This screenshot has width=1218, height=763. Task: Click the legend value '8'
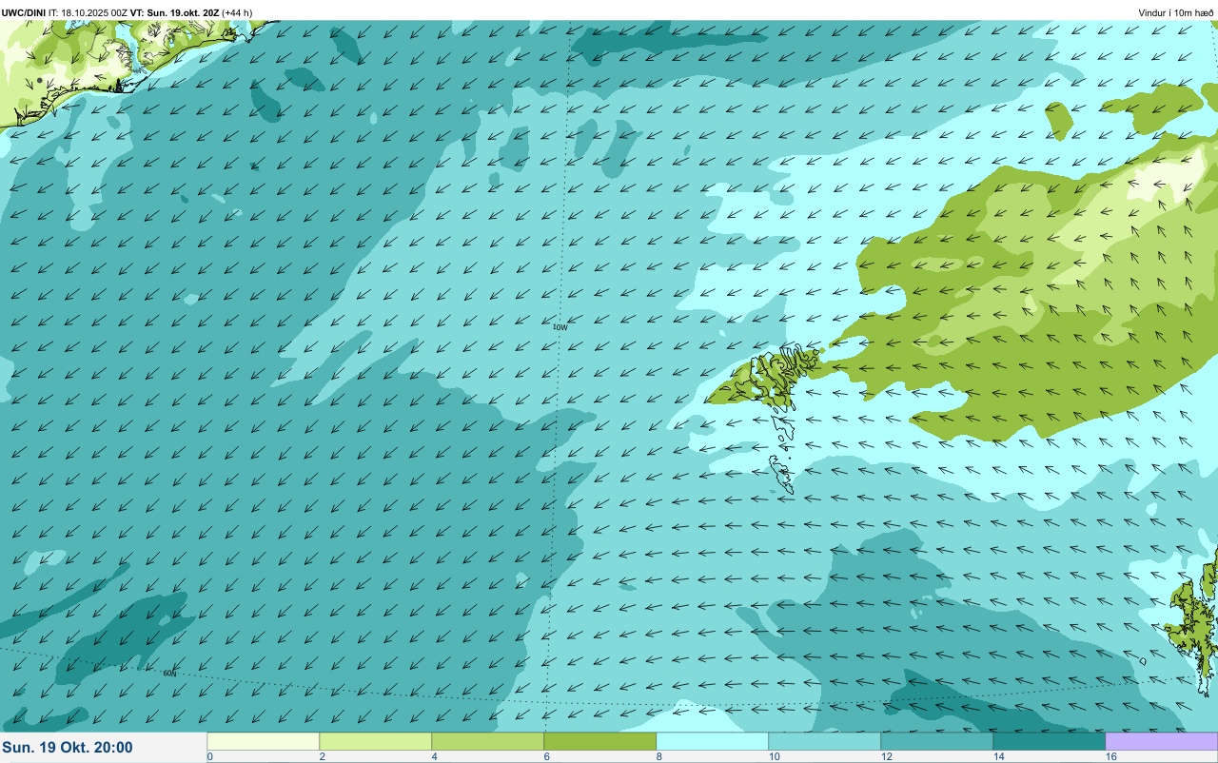pos(658,756)
